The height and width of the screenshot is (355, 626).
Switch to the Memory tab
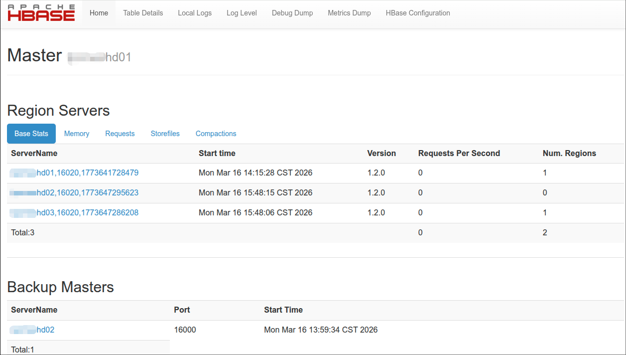[x=77, y=134]
